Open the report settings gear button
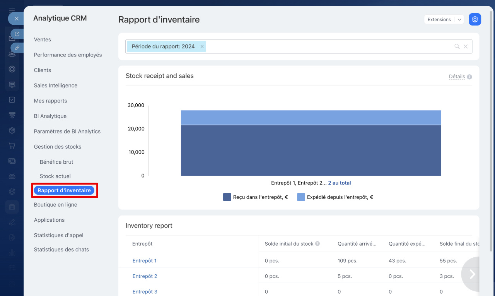 [x=475, y=19]
